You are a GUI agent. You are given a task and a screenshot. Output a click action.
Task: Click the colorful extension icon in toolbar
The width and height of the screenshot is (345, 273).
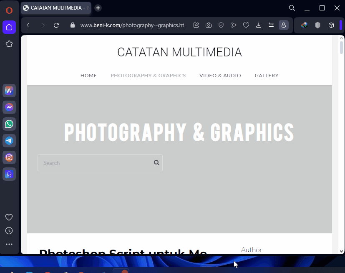[x=304, y=25]
